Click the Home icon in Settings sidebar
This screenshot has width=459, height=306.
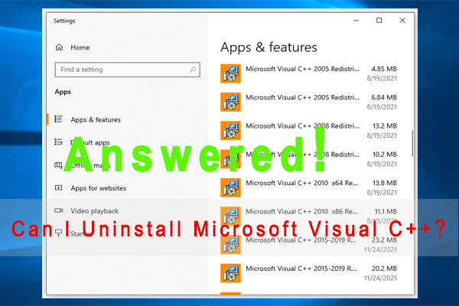pyautogui.click(x=59, y=47)
